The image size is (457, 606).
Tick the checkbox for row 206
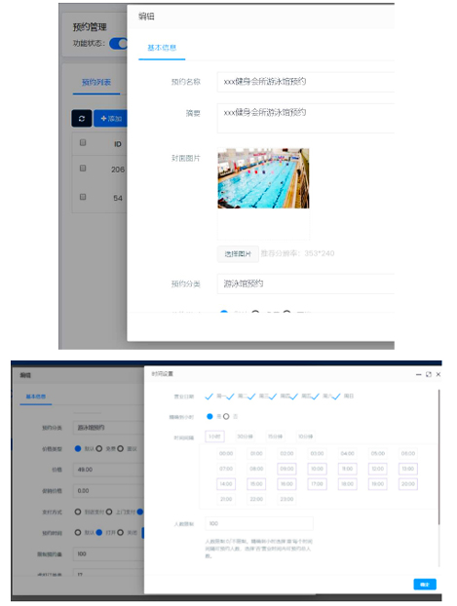[83, 169]
